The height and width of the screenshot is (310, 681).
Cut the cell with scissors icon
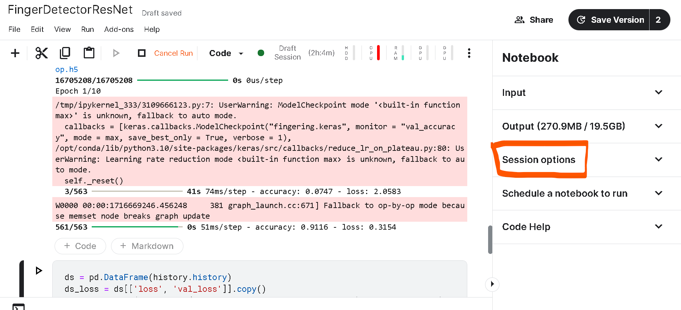pos(41,53)
